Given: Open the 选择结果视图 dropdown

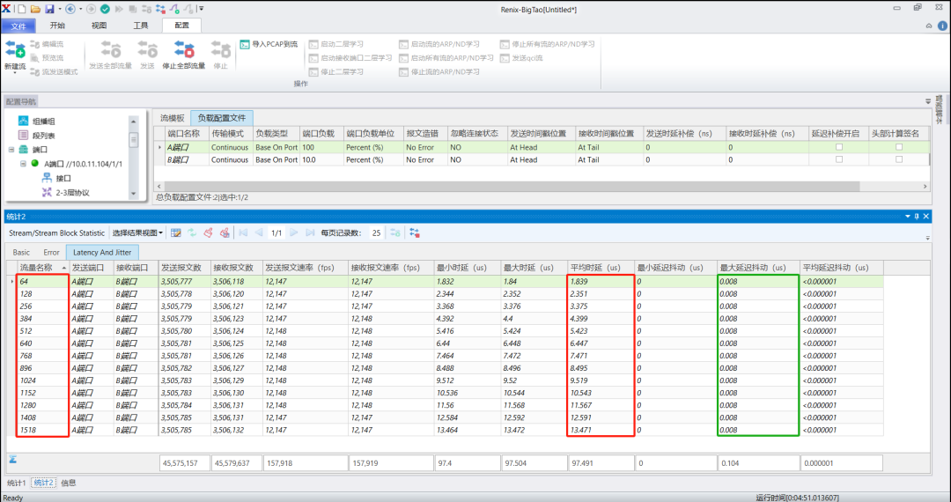Looking at the screenshot, I should click(x=137, y=233).
